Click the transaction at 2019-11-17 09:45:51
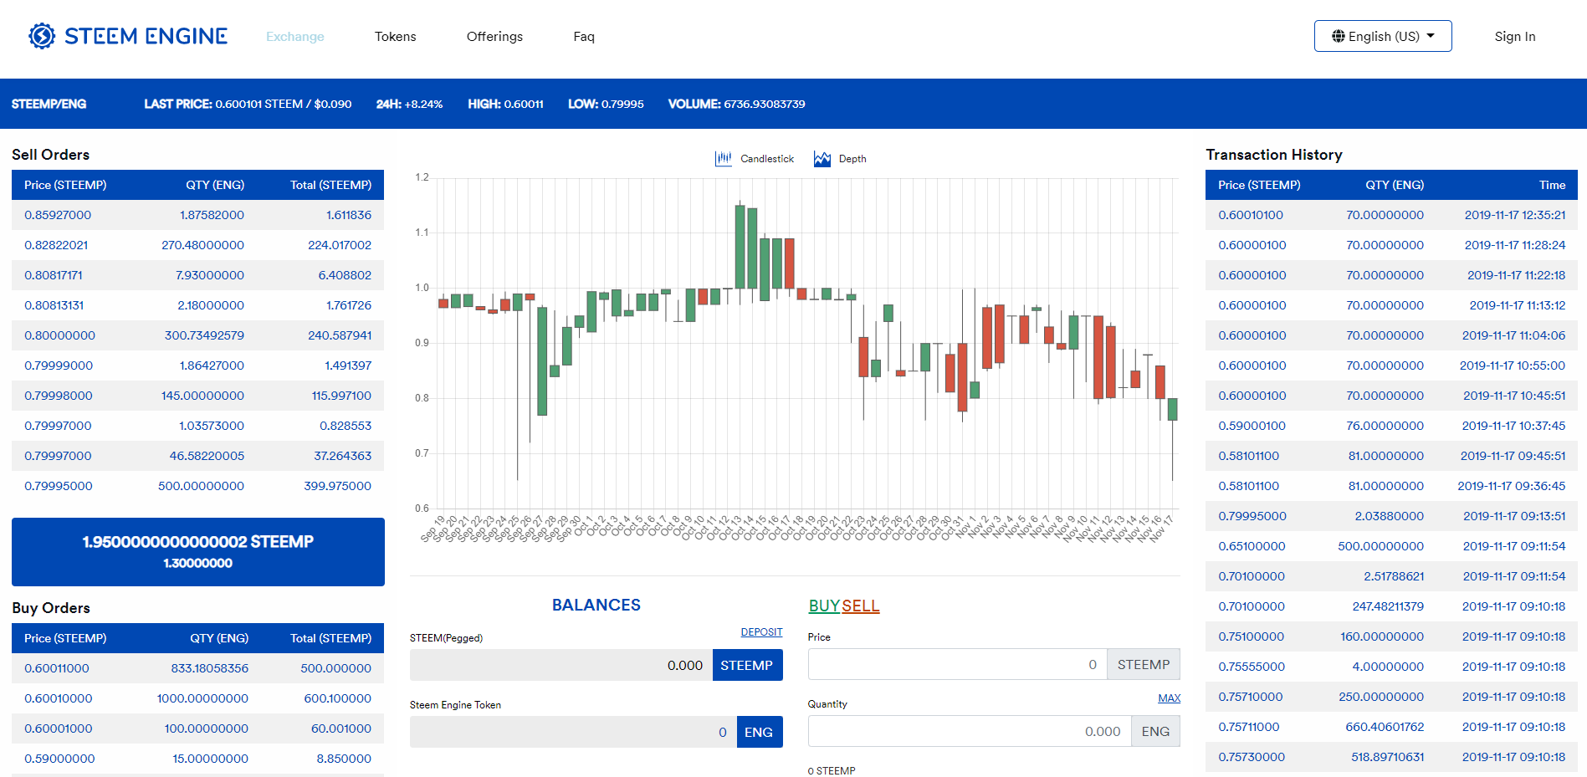Image resolution: width=1587 pixels, height=777 pixels. coord(1391,456)
